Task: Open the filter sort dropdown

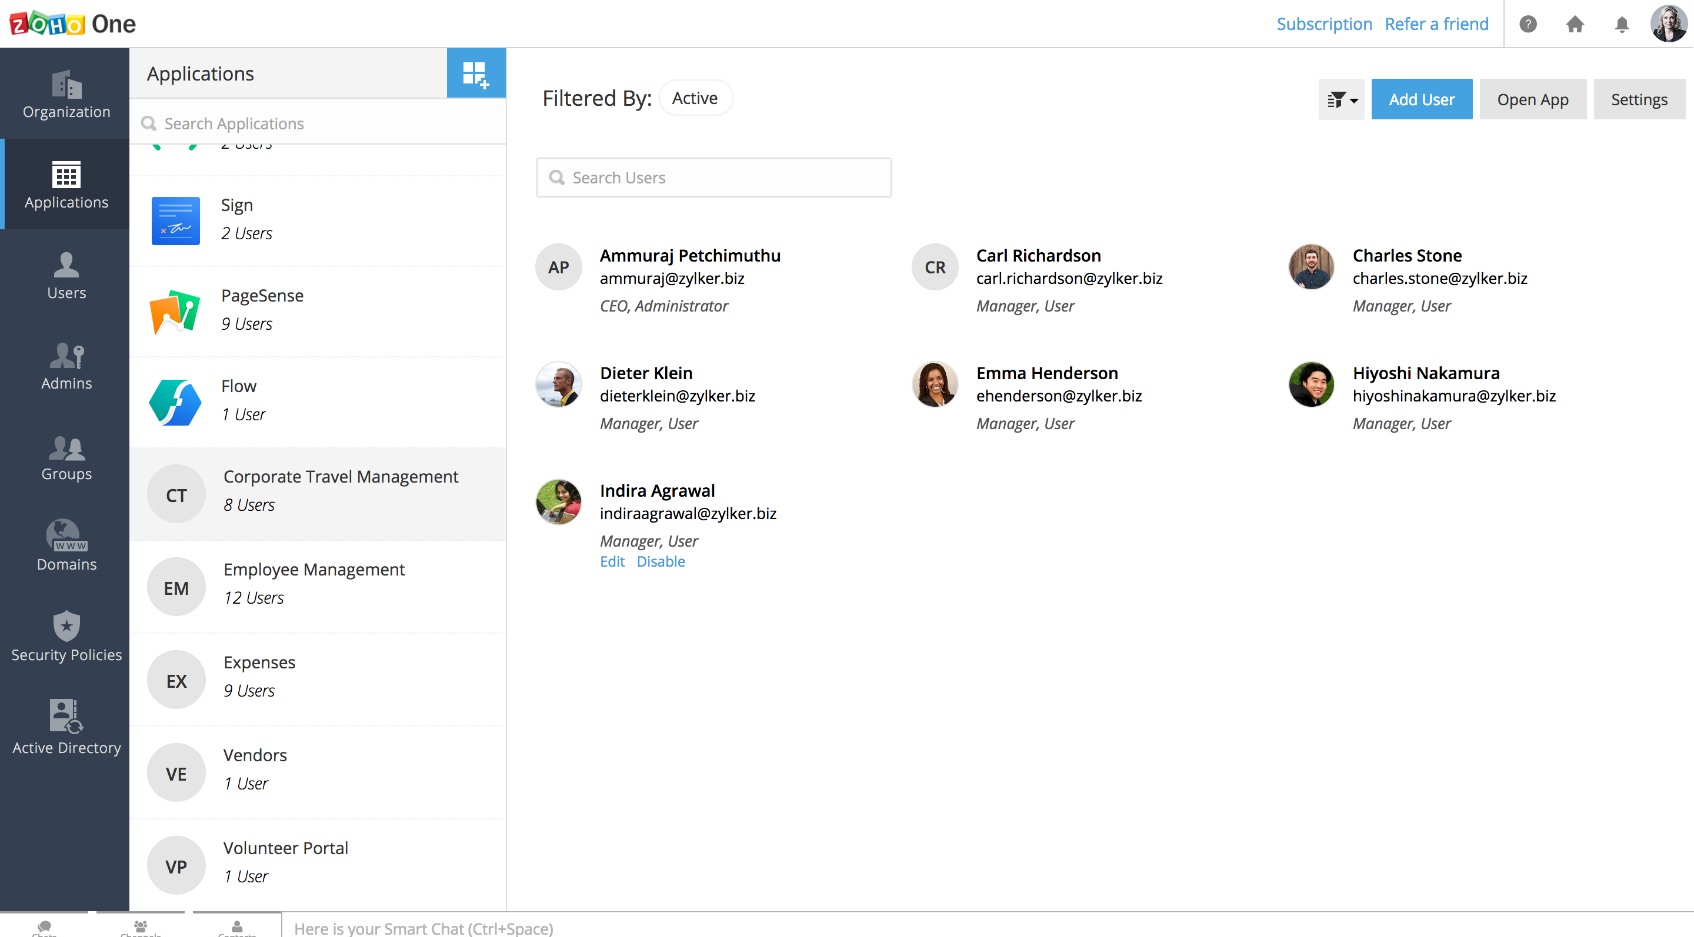Action: [x=1341, y=99]
